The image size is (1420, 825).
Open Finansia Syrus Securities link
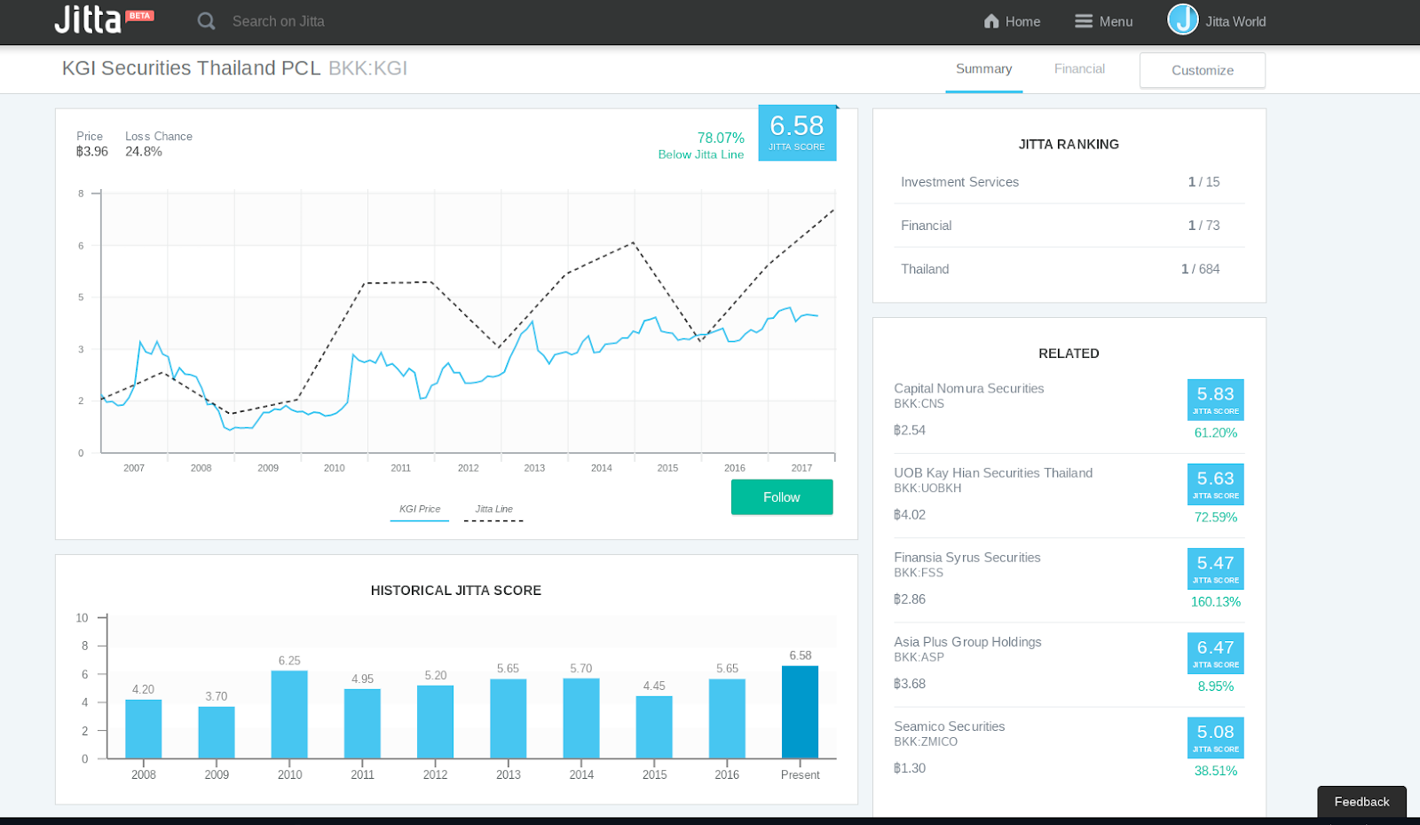click(x=967, y=557)
